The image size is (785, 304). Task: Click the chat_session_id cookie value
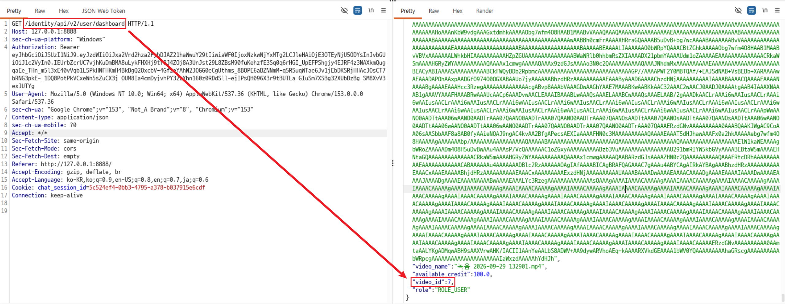147,187
